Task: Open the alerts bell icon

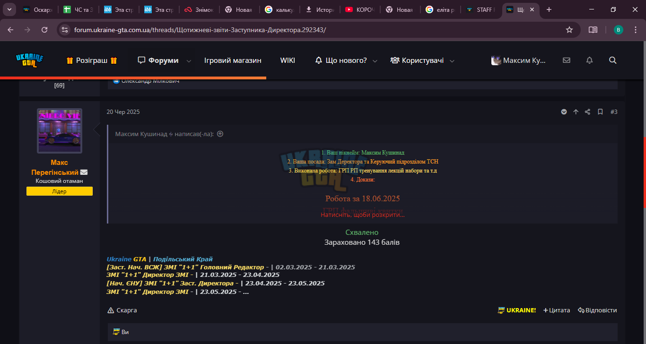Action: coord(589,60)
